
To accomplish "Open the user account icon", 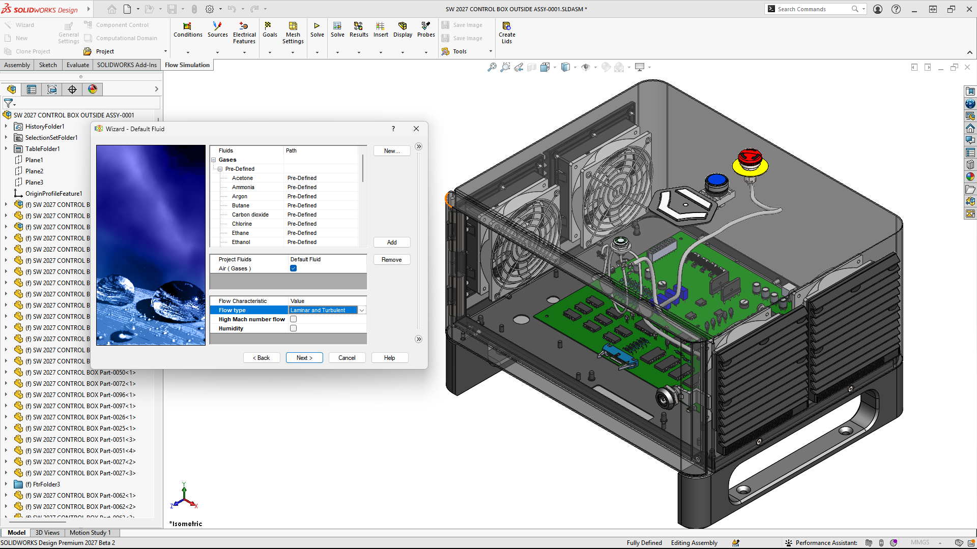I will [x=878, y=9].
